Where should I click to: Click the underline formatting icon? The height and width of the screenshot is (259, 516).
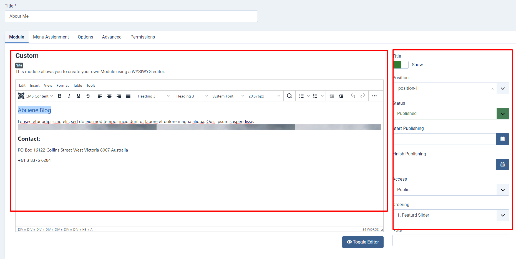tap(79, 96)
